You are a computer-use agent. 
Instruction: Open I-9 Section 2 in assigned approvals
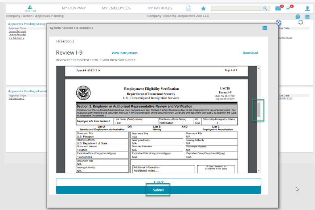tap(17, 38)
